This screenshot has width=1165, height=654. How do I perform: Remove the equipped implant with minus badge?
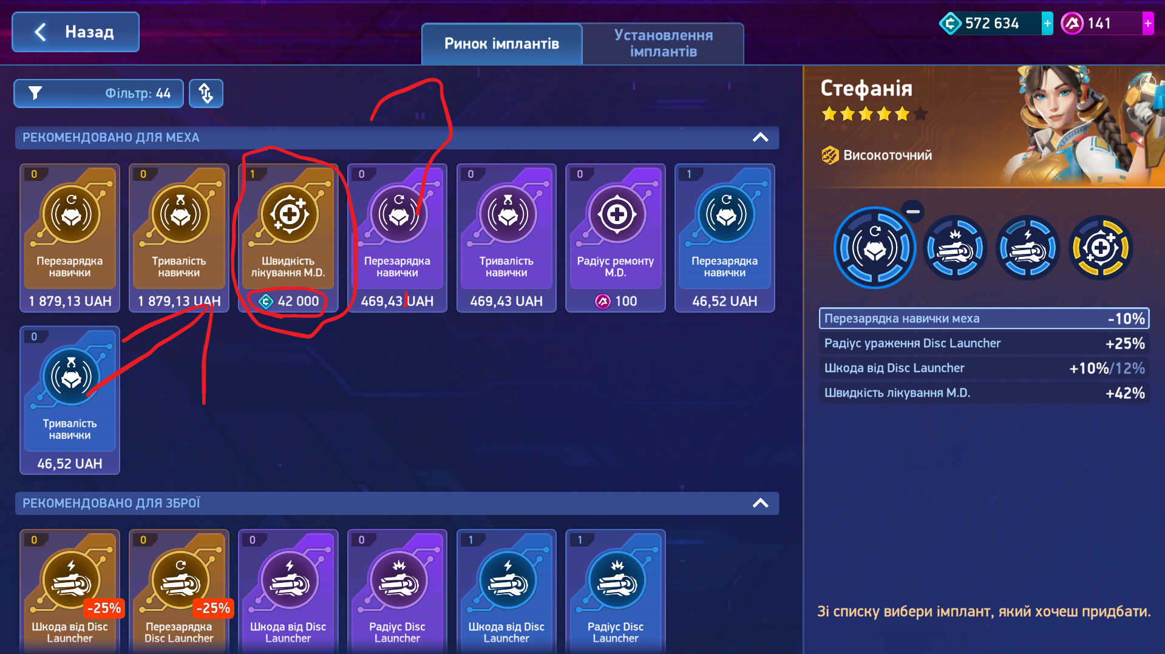(x=912, y=211)
